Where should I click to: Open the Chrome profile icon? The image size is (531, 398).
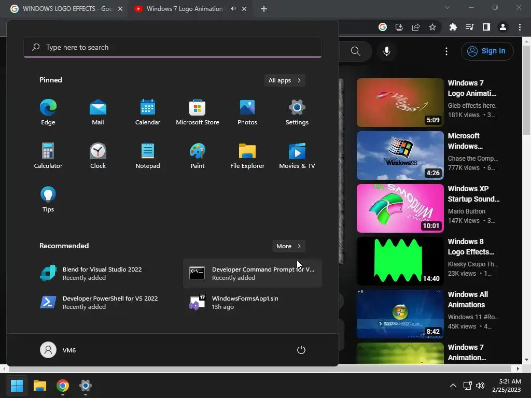tap(503, 27)
